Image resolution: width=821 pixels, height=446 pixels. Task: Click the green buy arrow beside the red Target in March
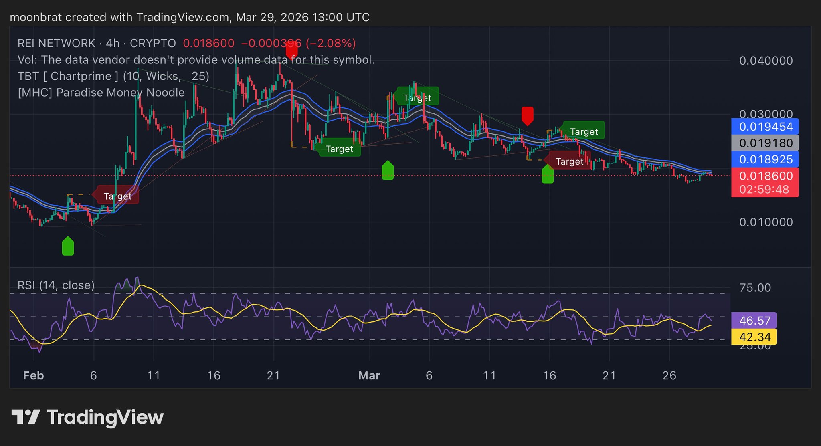(548, 175)
